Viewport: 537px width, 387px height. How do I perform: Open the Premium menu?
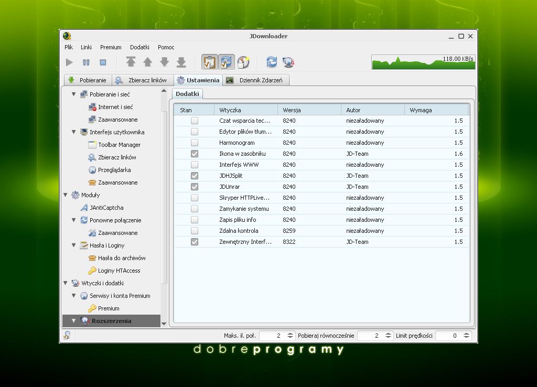(x=111, y=47)
